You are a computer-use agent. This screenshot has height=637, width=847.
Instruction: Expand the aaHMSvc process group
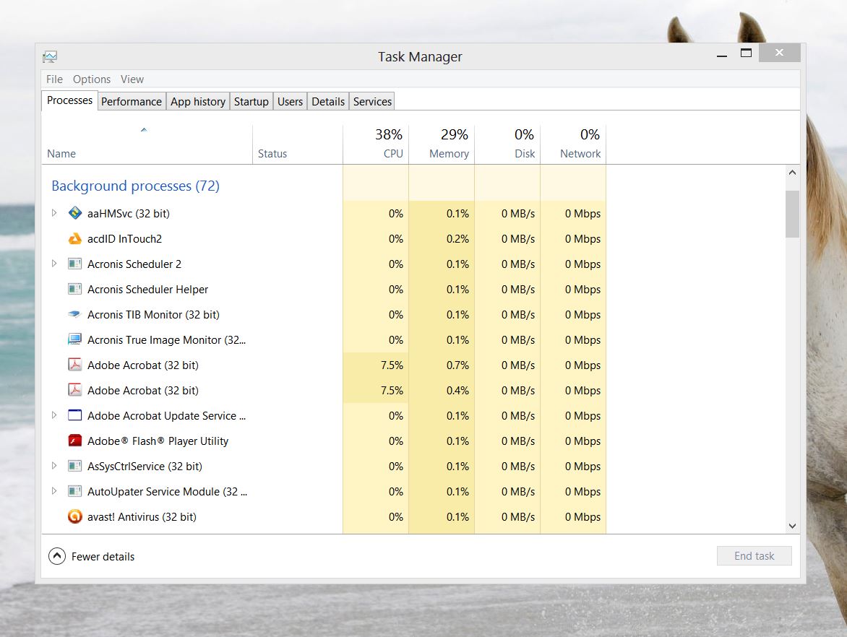point(54,213)
